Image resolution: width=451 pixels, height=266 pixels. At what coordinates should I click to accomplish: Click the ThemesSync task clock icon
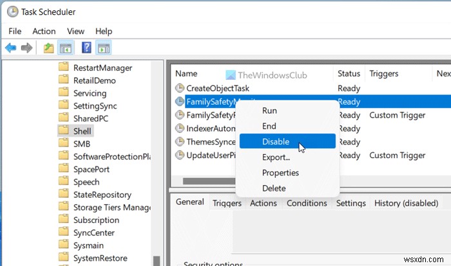coord(180,141)
